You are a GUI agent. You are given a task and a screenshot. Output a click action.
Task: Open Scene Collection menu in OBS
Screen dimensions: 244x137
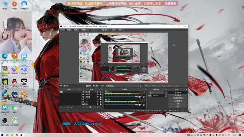click(105, 30)
